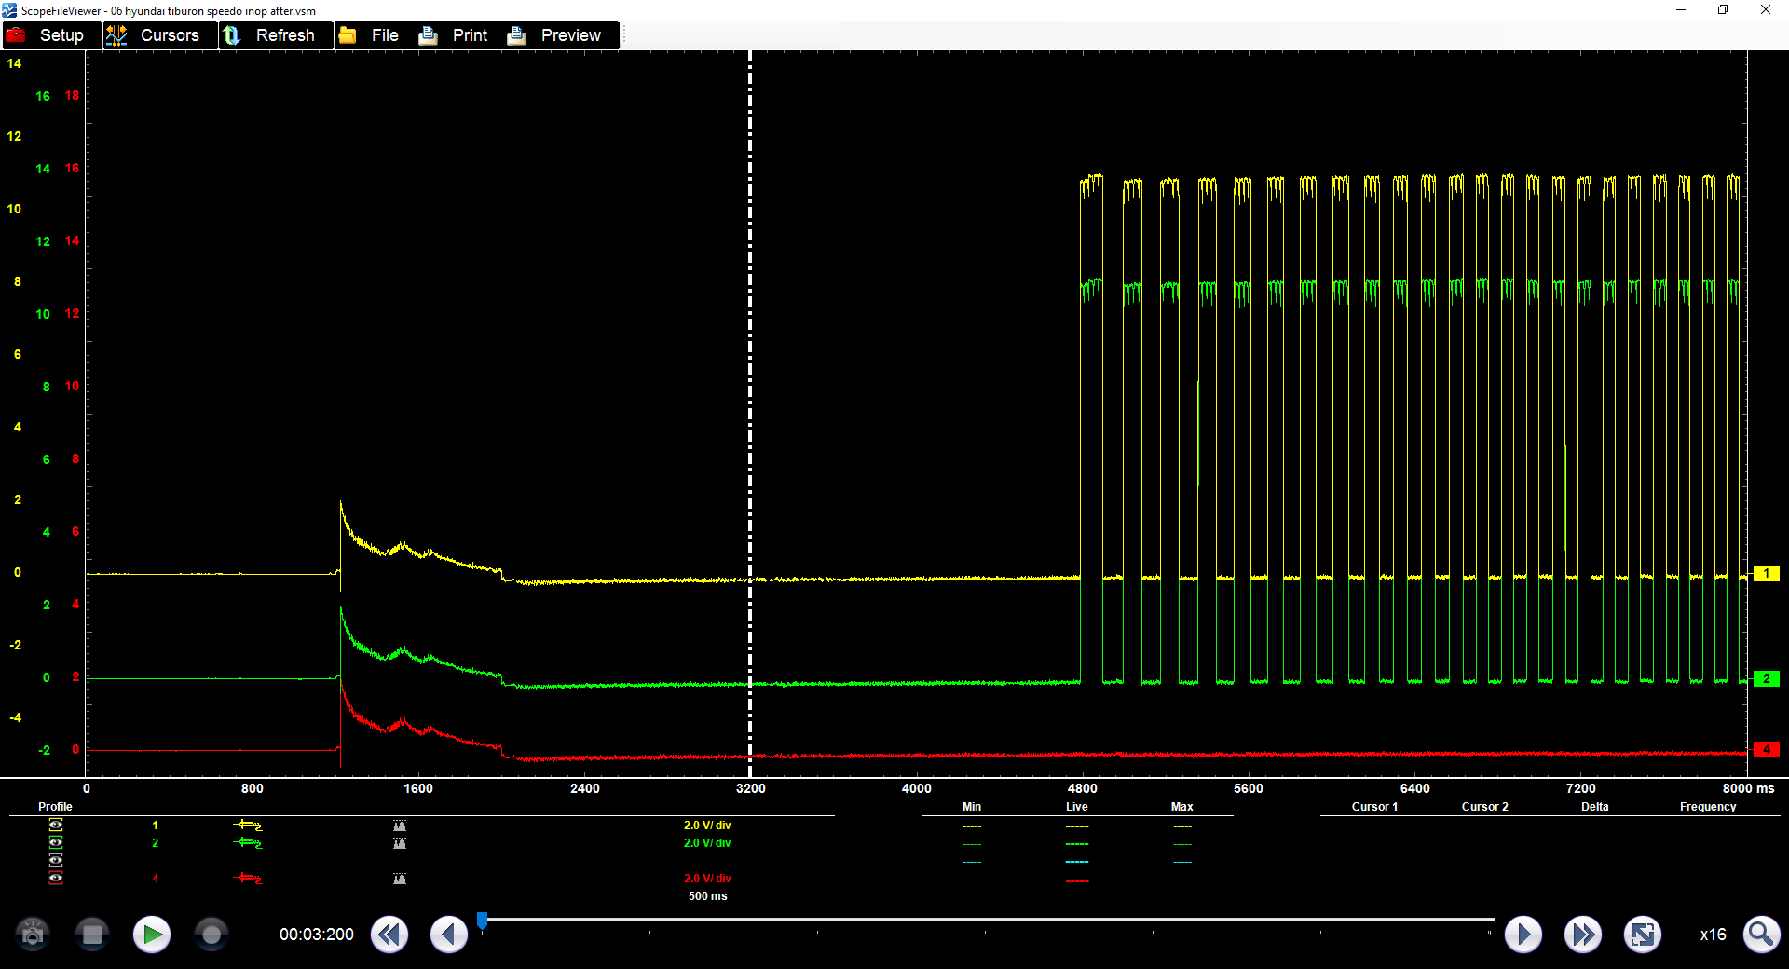Click the Live column header
Image resolution: width=1789 pixels, height=969 pixels.
(1077, 807)
